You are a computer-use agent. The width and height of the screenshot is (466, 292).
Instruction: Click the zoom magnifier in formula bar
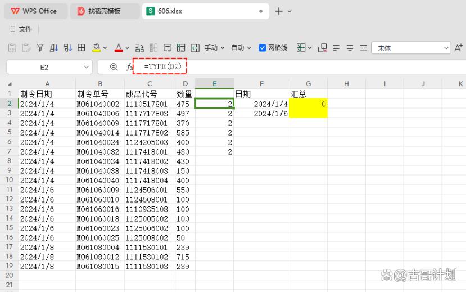click(x=114, y=67)
